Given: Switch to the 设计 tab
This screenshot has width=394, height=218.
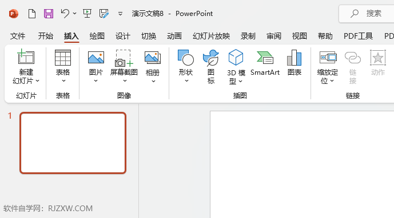Looking at the screenshot, I should [123, 36].
